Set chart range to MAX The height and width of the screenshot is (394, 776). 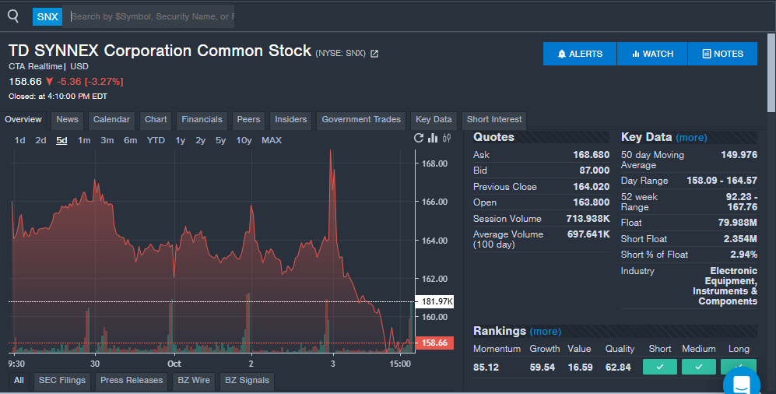(x=272, y=140)
